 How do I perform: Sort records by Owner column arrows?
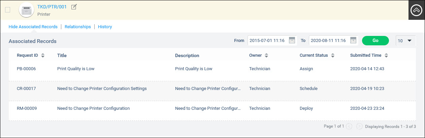[x=266, y=55]
